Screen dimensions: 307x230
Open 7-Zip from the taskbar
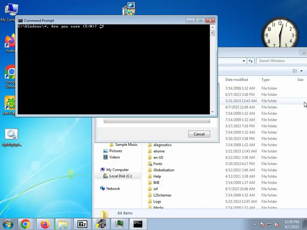[x=82, y=224]
